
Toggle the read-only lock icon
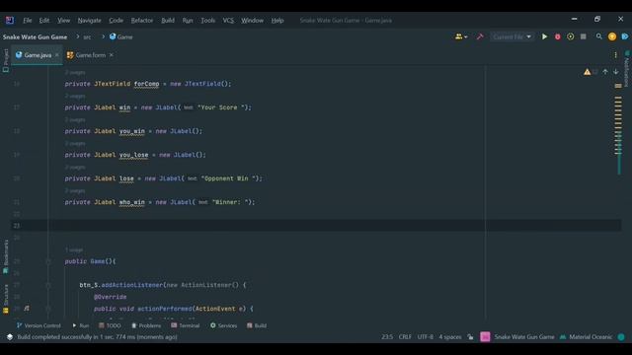point(470,337)
